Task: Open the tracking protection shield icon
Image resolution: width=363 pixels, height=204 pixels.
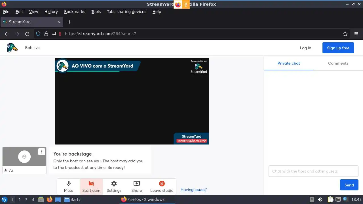Action: [38, 34]
